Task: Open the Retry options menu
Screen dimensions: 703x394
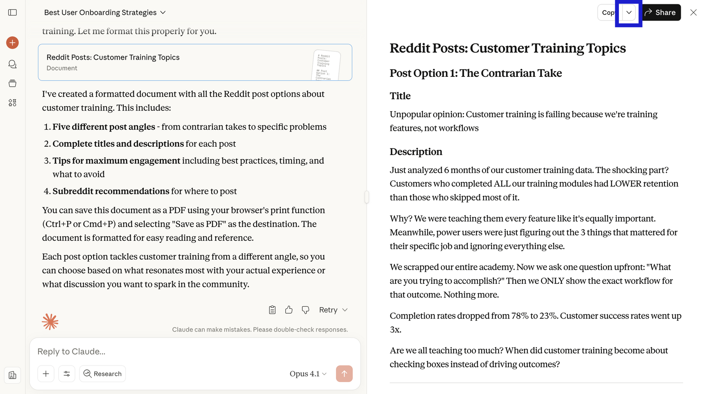Action: [333, 310]
